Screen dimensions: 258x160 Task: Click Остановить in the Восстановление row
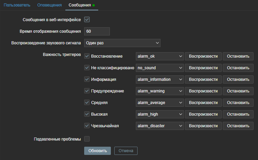[x=238, y=56]
